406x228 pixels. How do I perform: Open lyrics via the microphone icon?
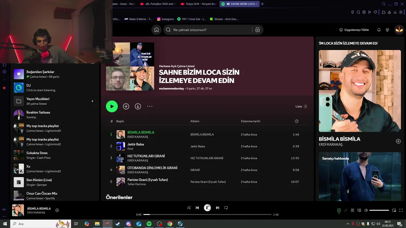pyautogui.click(x=346, y=210)
